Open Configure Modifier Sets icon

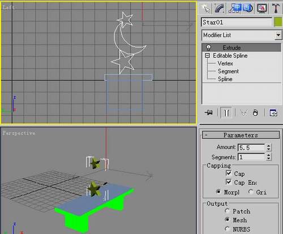tap(273, 112)
